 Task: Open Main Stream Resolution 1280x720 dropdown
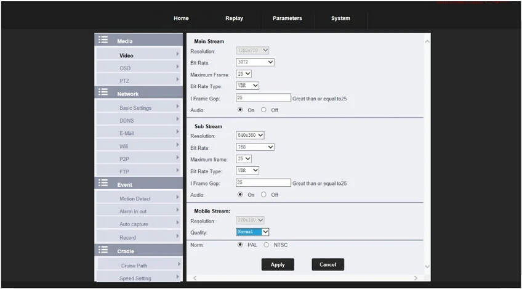[252, 51]
